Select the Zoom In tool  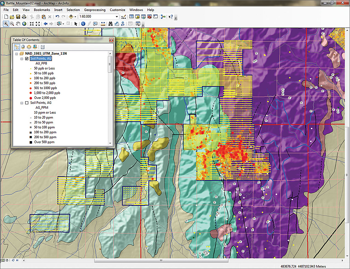[6, 24]
